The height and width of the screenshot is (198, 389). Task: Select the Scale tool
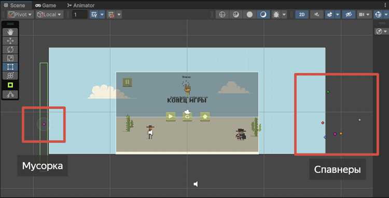(10, 58)
